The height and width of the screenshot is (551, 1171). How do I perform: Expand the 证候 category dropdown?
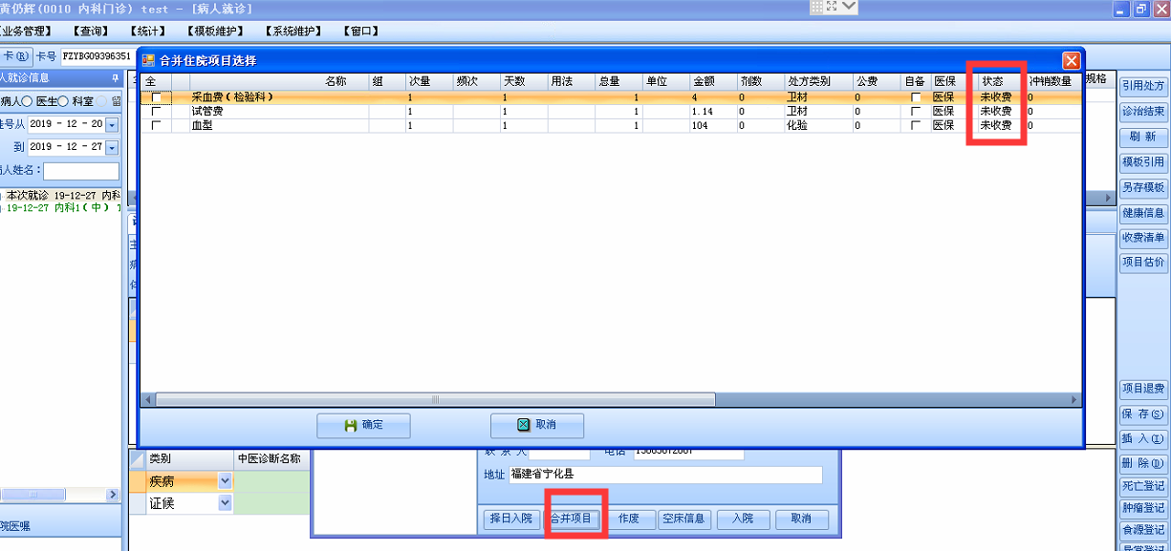[226, 502]
